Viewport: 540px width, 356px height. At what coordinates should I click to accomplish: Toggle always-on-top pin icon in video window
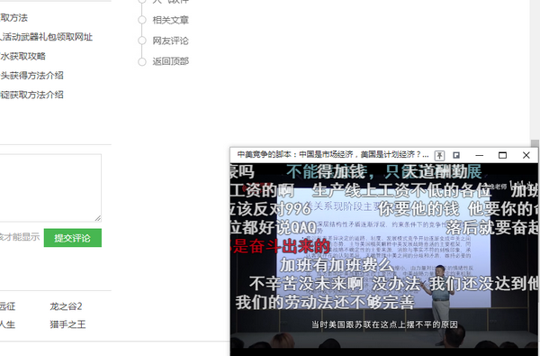[x=439, y=156]
